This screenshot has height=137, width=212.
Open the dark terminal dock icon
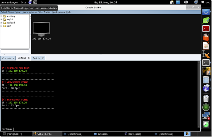coord(206,63)
